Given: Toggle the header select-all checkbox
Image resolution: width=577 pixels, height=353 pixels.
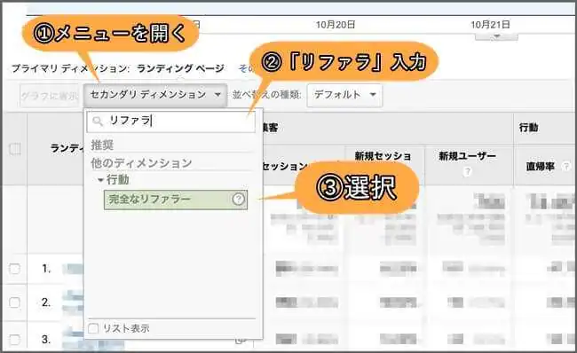Looking at the screenshot, I should pos(15,149).
